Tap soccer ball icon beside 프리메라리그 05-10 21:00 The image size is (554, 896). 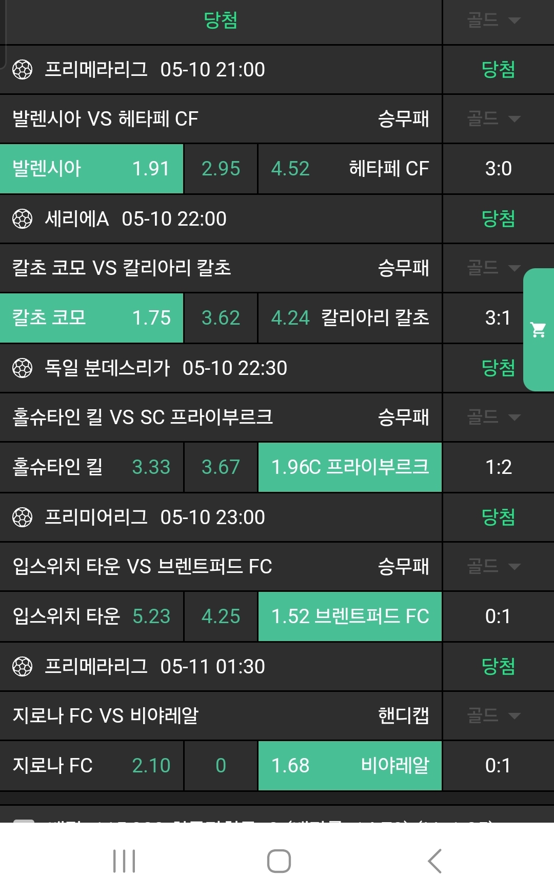(x=22, y=70)
